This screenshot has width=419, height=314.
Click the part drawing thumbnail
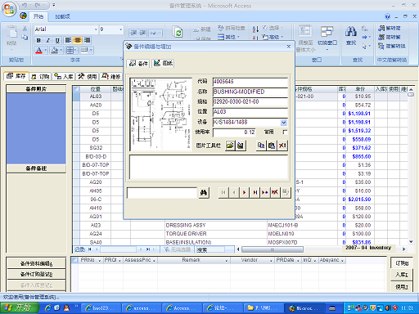161,114
